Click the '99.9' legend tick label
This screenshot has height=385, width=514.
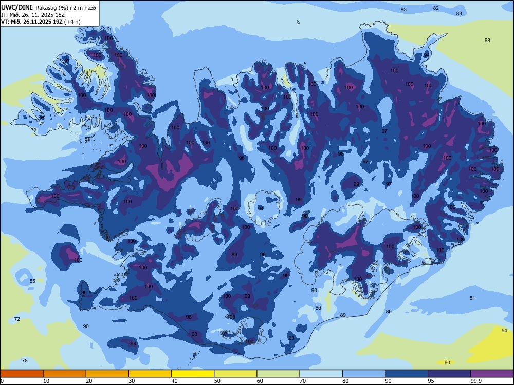click(476, 381)
